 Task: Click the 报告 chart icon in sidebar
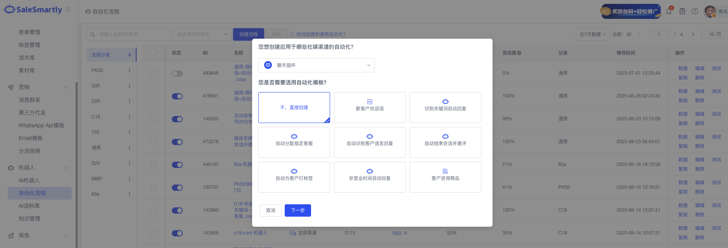click(11, 236)
